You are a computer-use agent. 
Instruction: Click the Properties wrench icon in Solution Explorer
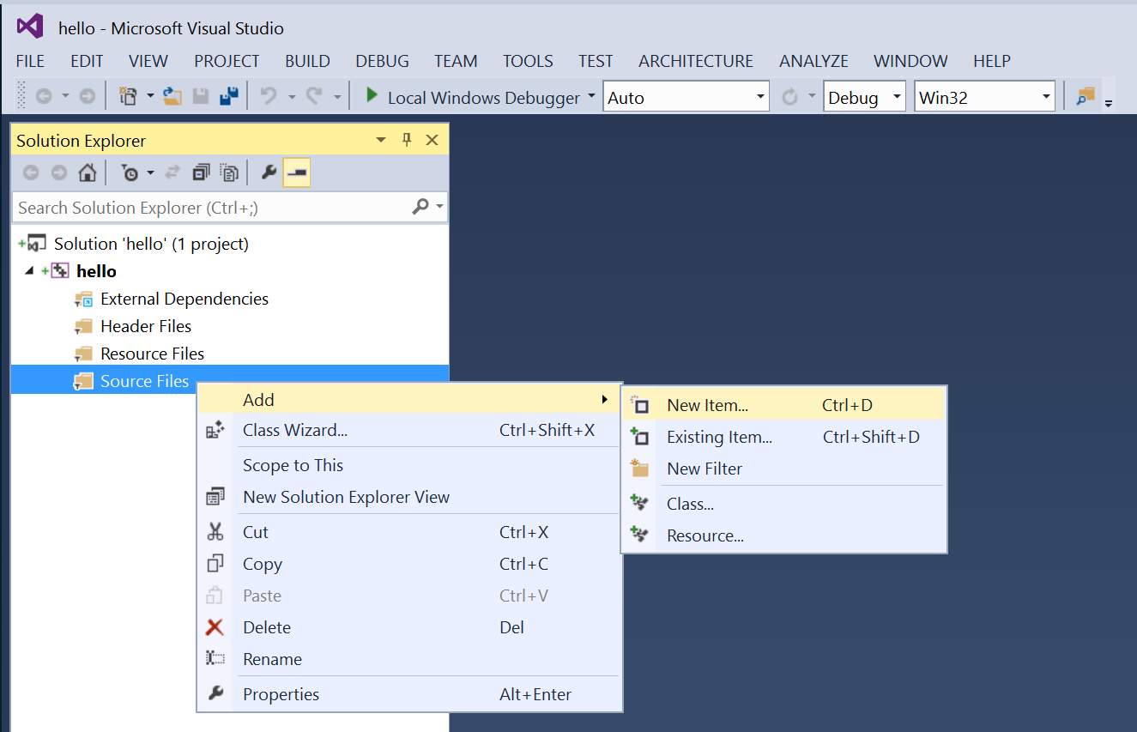coord(269,172)
